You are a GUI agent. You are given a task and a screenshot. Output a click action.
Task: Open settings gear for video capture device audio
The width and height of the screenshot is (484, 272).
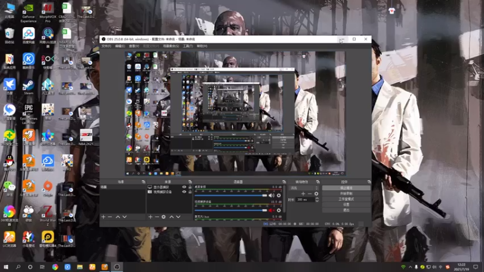(x=279, y=210)
